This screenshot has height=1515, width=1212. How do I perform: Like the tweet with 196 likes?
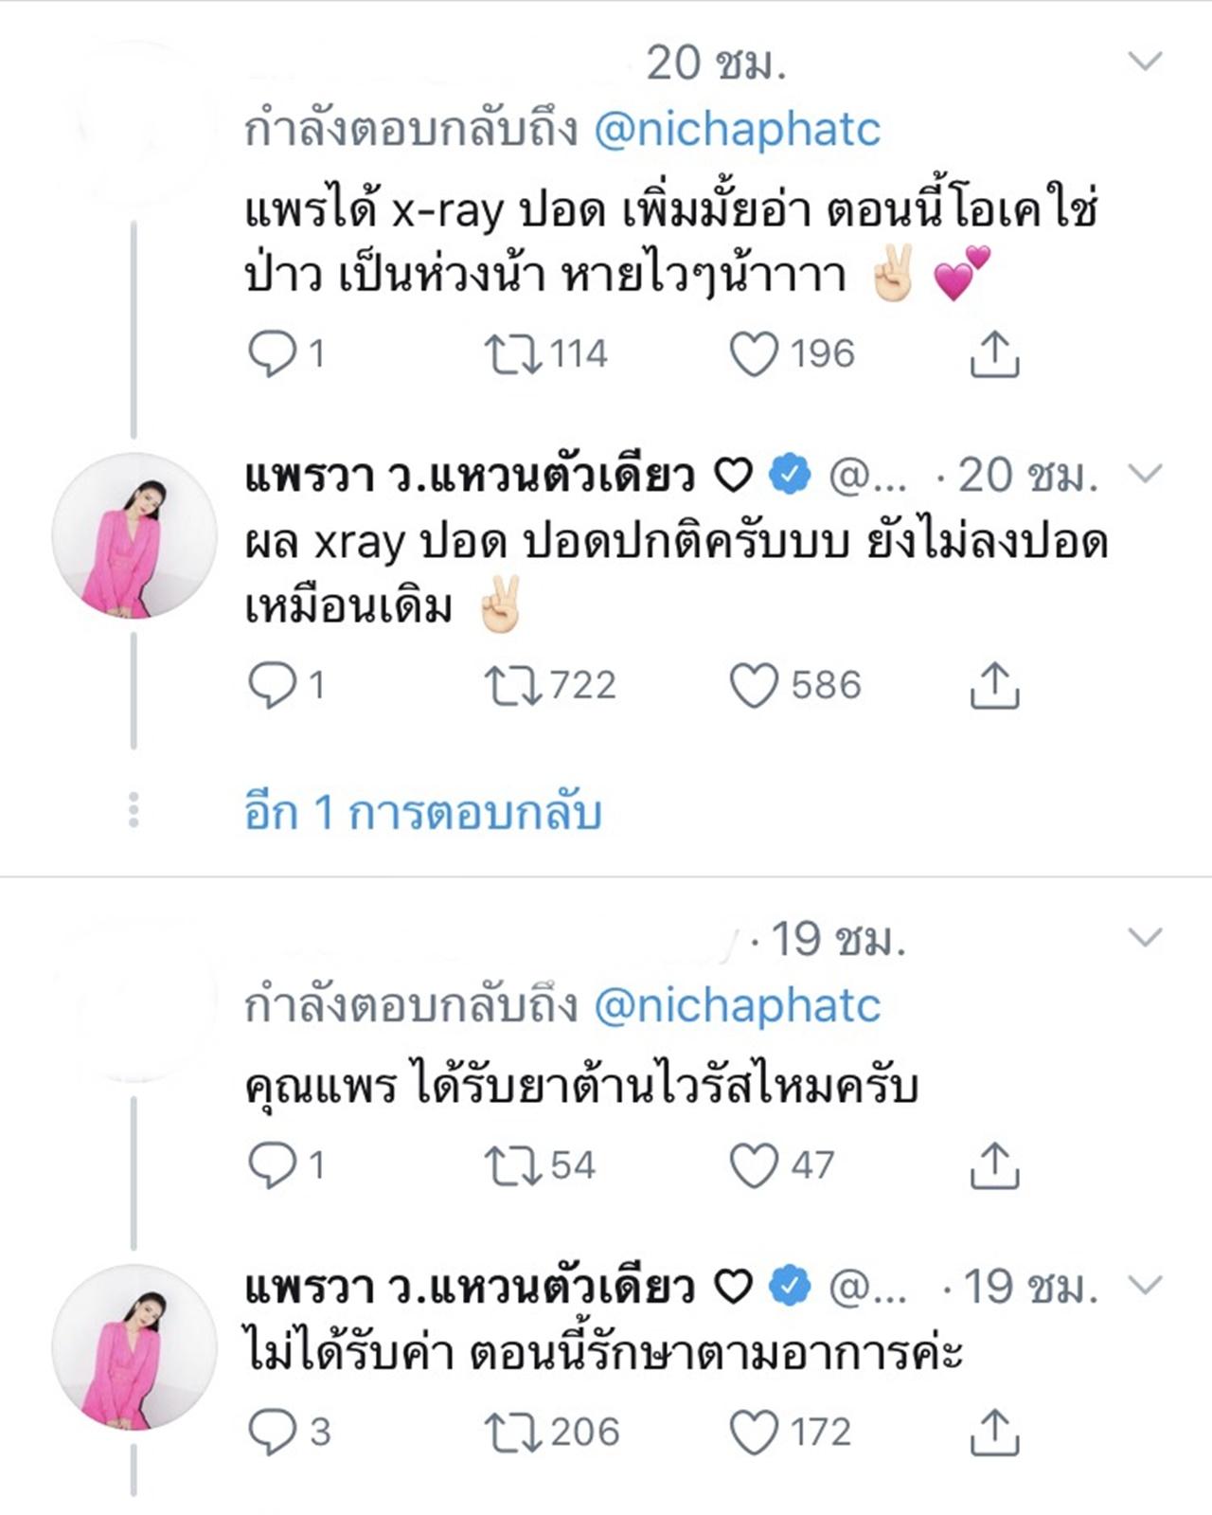(x=754, y=353)
